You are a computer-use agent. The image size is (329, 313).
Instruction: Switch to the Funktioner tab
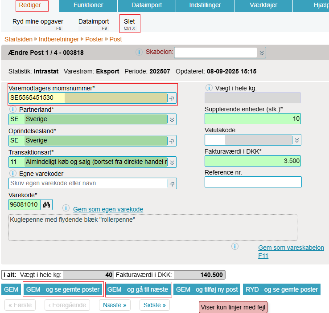88,5
